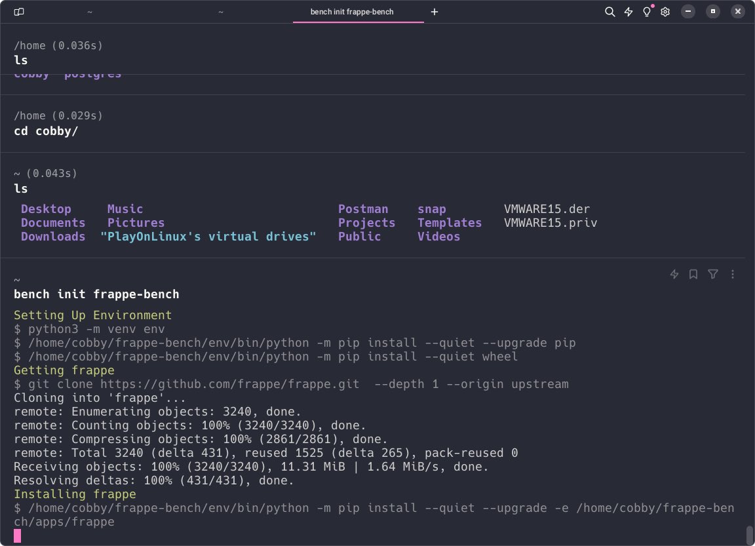Click the 'remote: Counting objects' line
Viewport: 755px width, 546px height.
point(189,425)
